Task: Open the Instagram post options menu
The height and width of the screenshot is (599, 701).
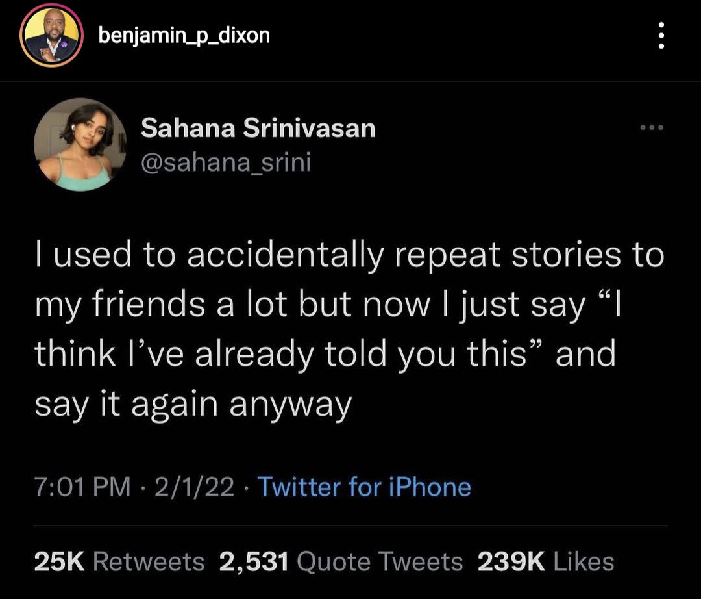Action: pyautogui.click(x=663, y=37)
